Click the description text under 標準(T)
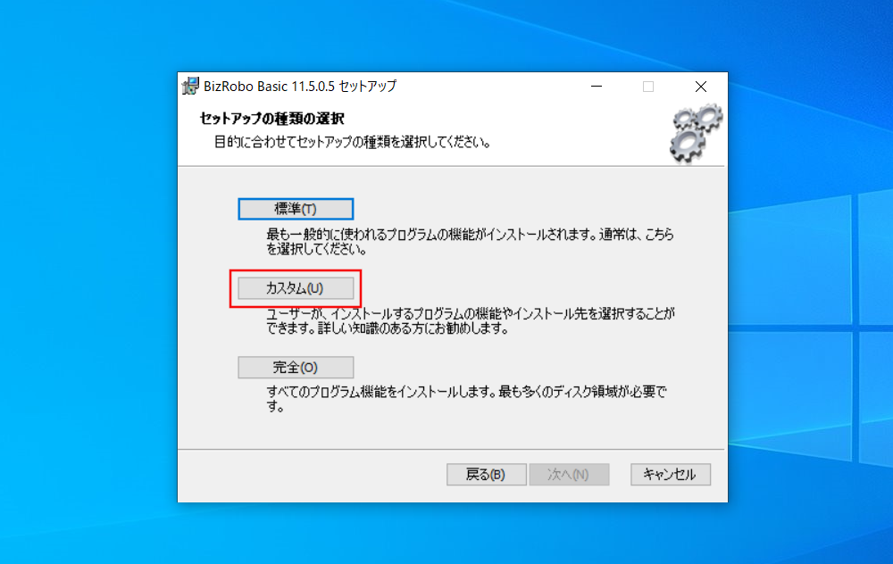Image resolution: width=893 pixels, height=564 pixels. [x=471, y=242]
